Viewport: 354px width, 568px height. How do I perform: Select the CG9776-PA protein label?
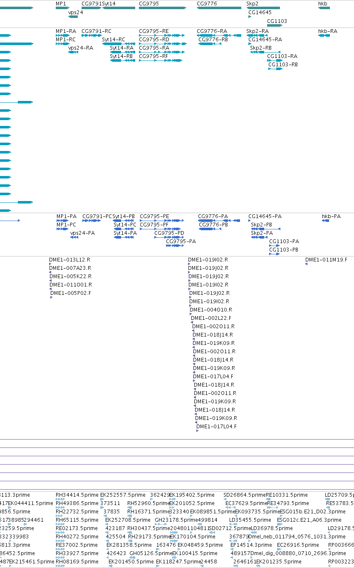click(213, 216)
